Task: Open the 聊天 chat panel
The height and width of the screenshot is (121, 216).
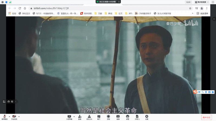Action: point(99,117)
